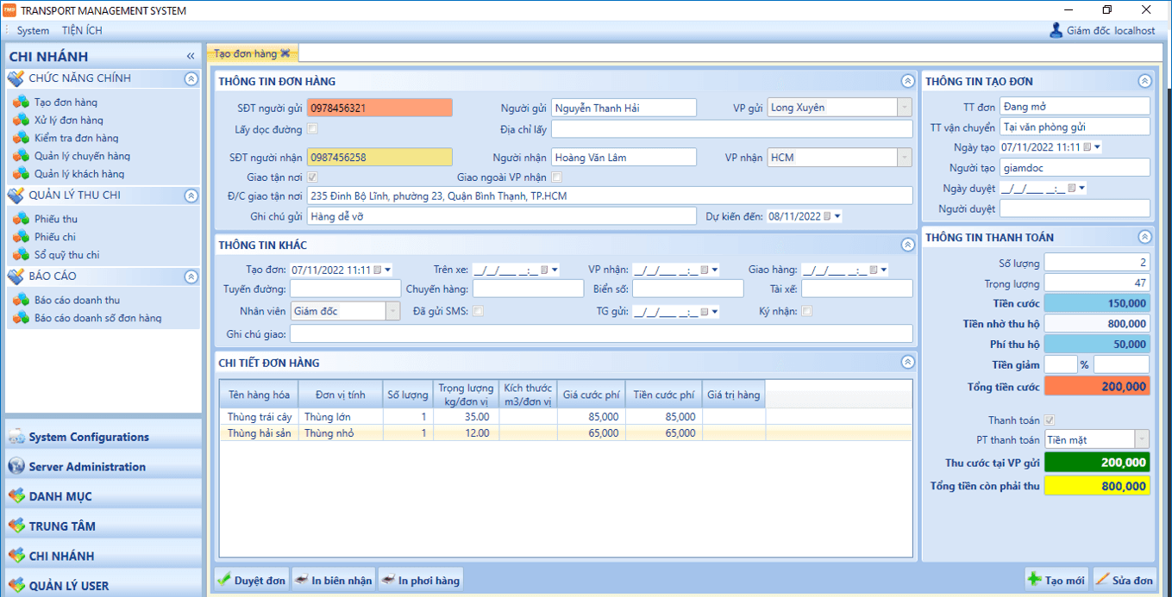This screenshot has width=1172, height=597.
Task: Collapse the CHI NHÁNH sidebar panel
Action: point(191,56)
